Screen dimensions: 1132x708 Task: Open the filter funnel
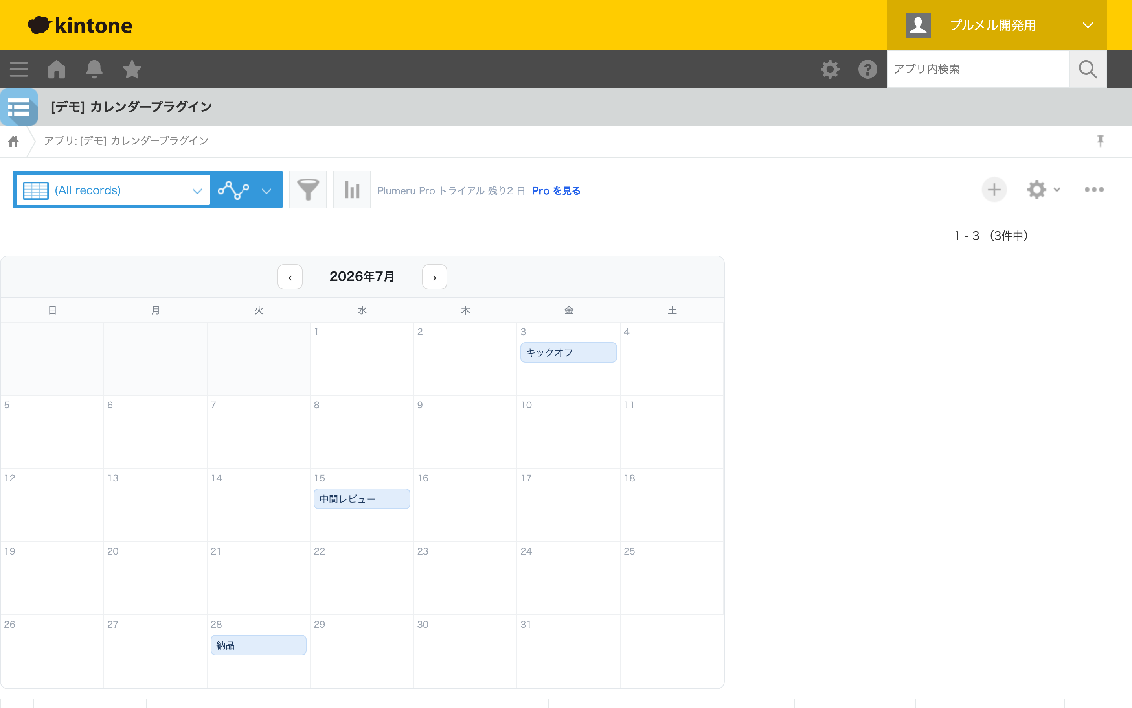308,190
